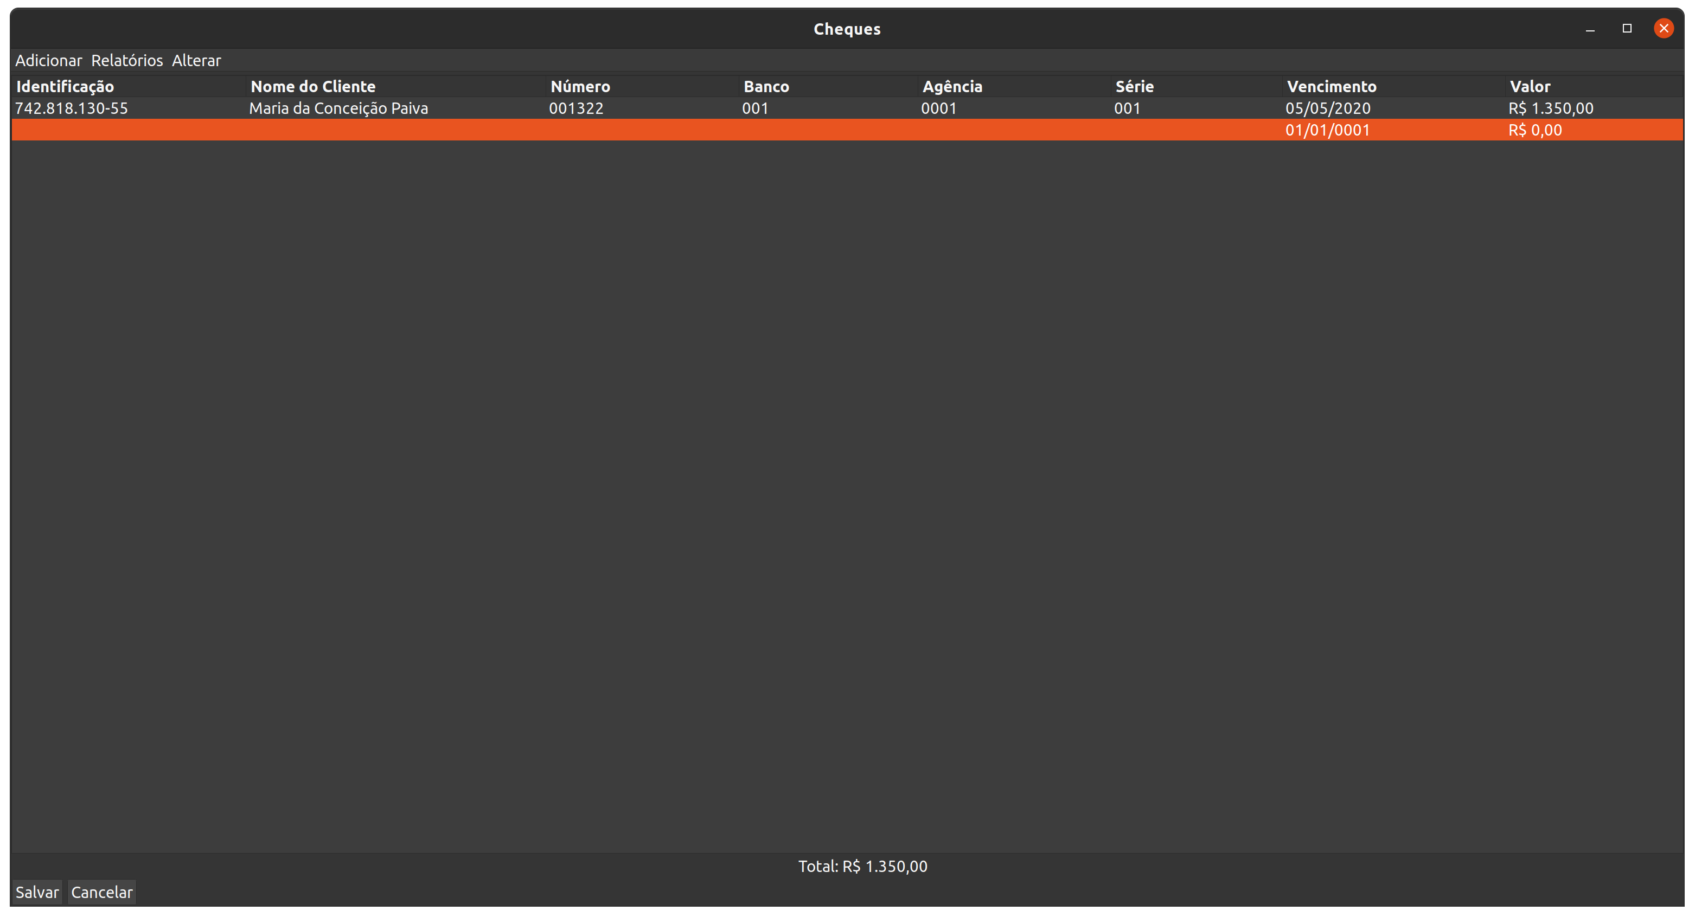Minimize the Cheques window
This screenshot has height=917, width=1695.
[x=1590, y=28]
